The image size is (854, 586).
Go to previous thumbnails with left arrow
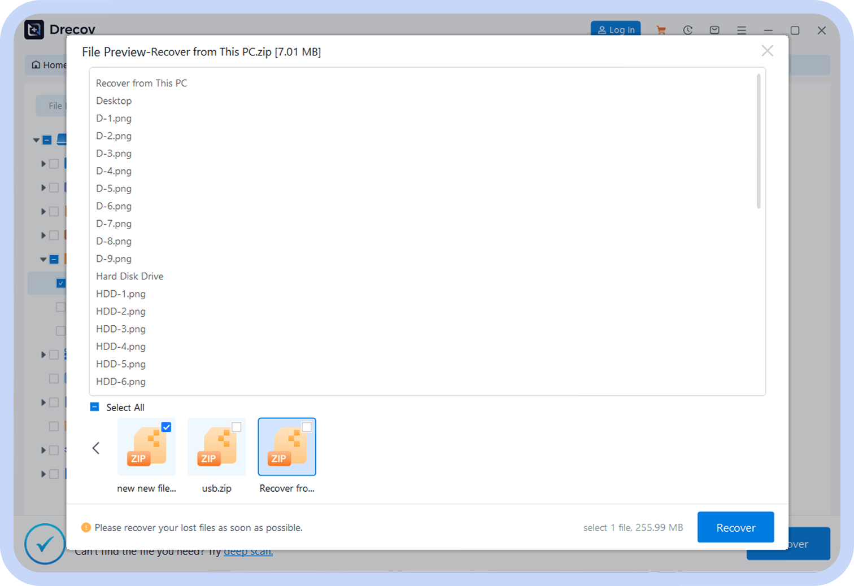point(96,448)
